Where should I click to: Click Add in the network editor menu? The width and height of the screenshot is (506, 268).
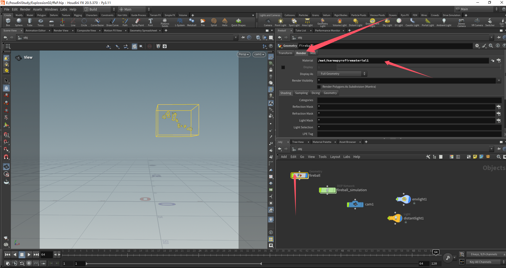tap(284, 157)
